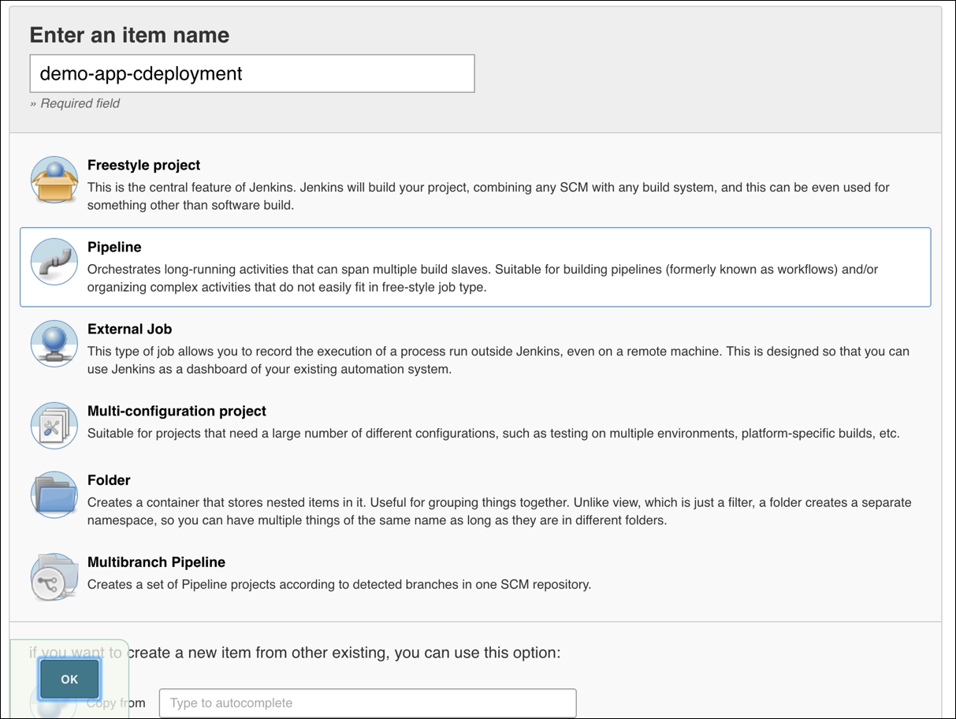Click the External Job monitor icon
This screenshot has width=956, height=719.
pos(54,344)
